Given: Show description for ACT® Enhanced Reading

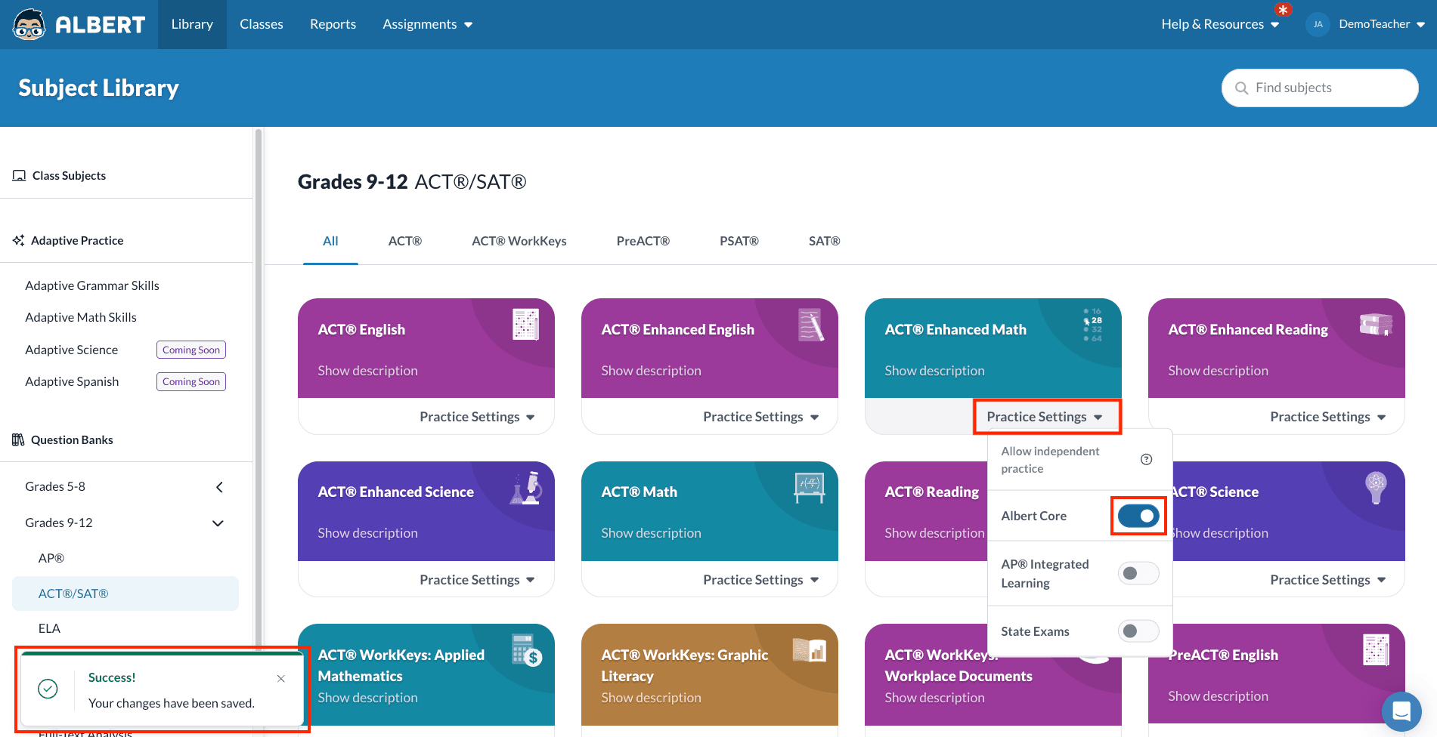Looking at the screenshot, I should pyautogui.click(x=1218, y=371).
